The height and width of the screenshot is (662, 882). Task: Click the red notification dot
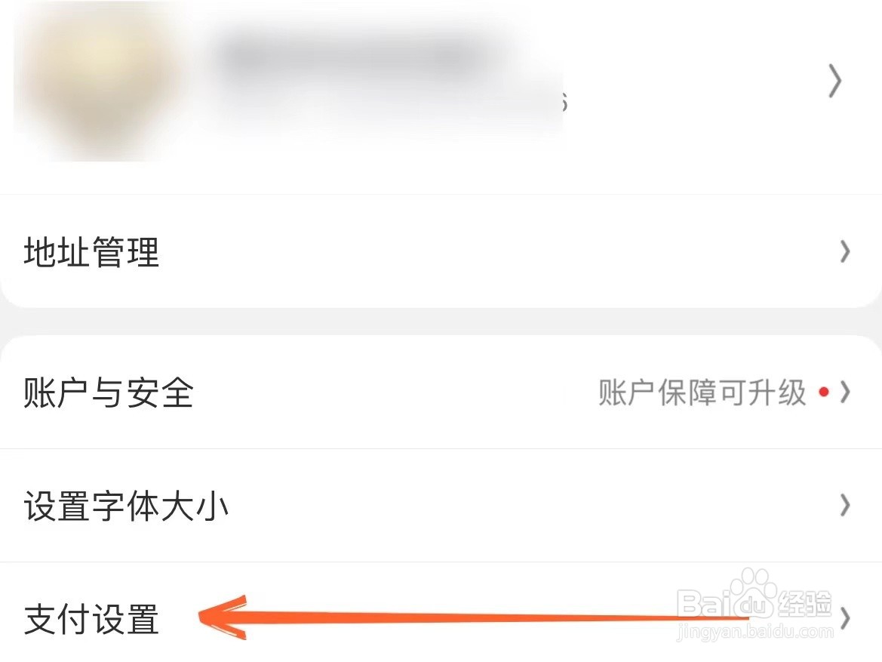tap(824, 392)
